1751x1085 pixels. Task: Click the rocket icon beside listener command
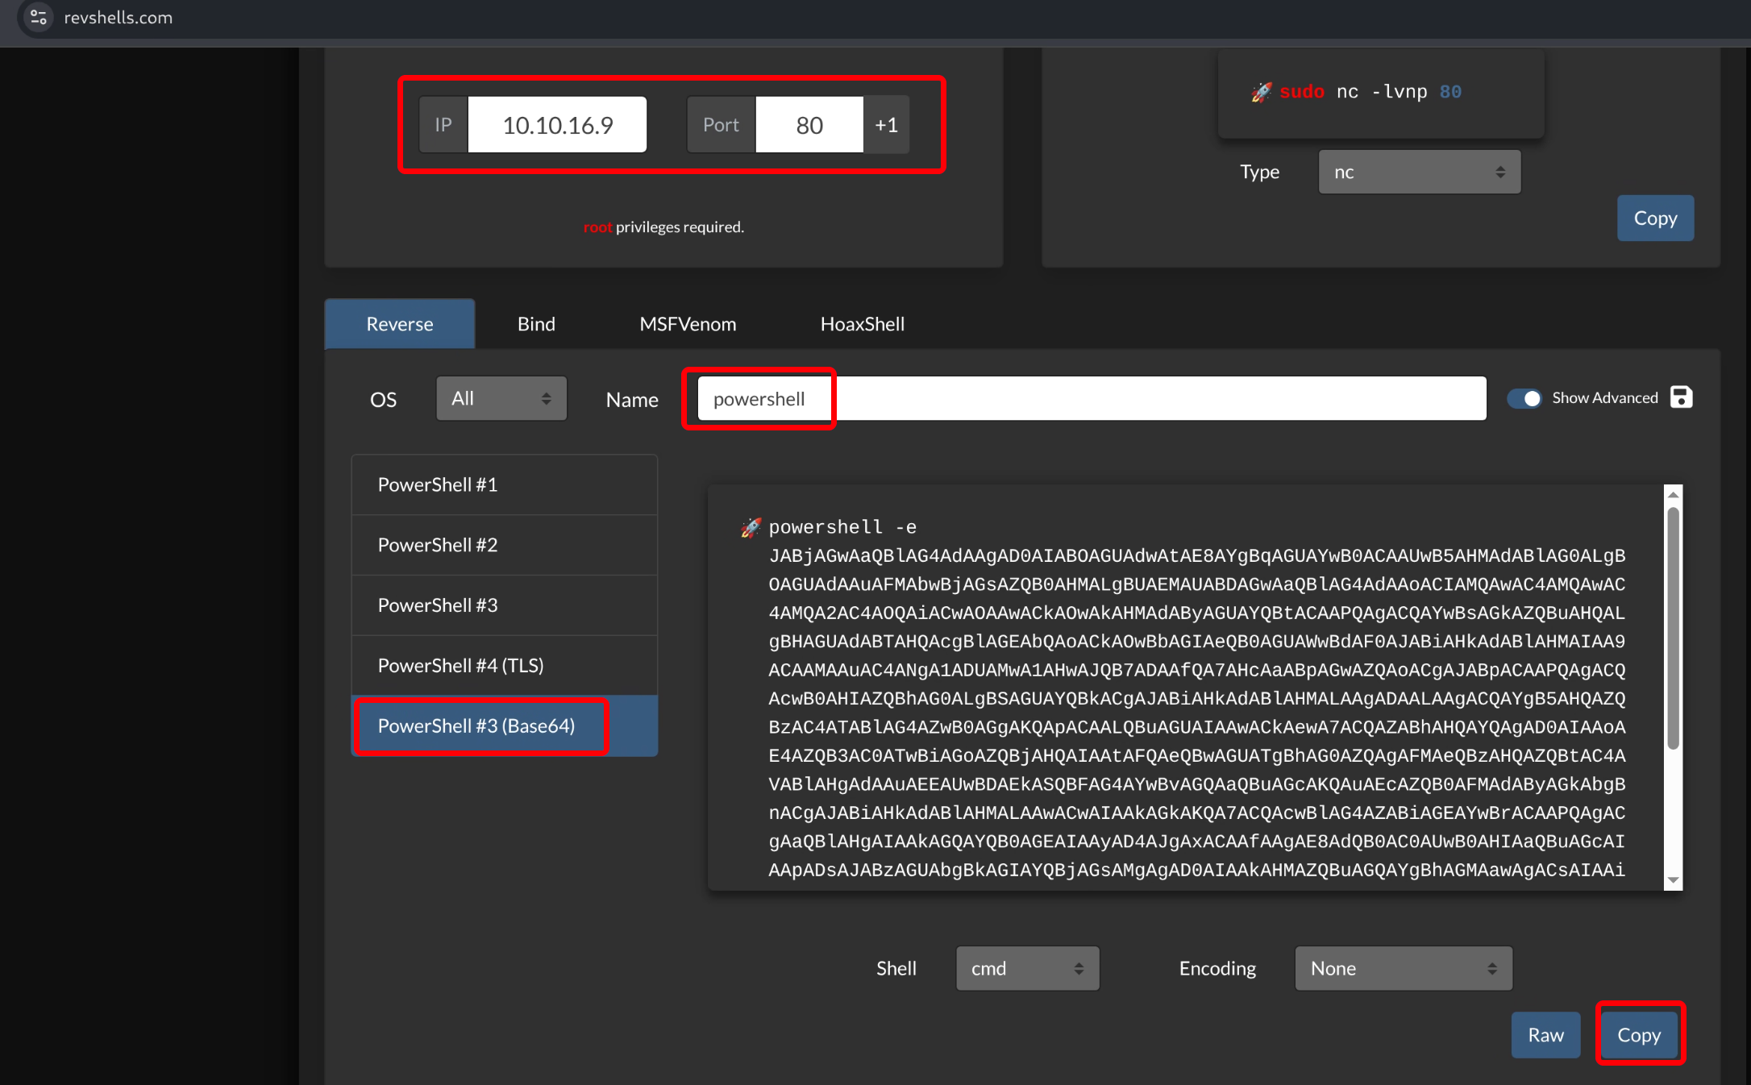coord(1261,92)
